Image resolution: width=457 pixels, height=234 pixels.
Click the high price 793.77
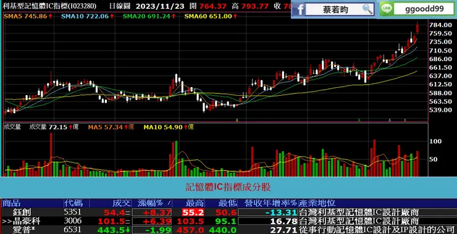[x=255, y=6]
